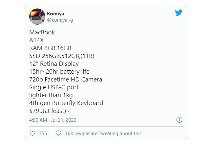Click the 'MacBook' line of the tweet
The width and height of the screenshot is (206, 144).
[x=42, y=32]
